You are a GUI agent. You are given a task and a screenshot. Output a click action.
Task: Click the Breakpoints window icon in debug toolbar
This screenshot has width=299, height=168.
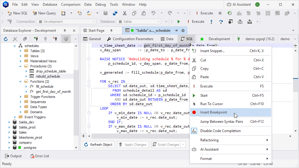(230, 22)
